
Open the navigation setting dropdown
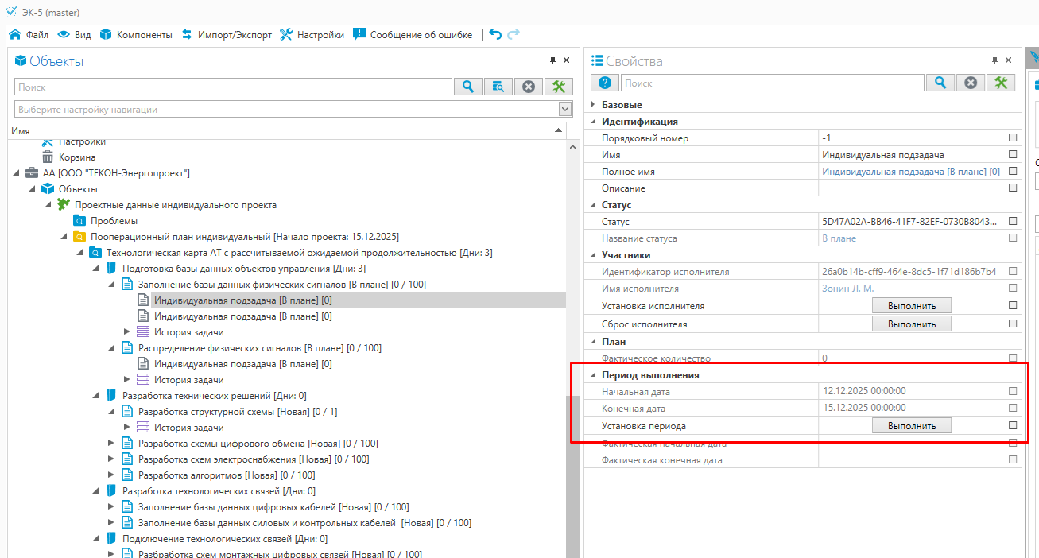pos(565,110)
